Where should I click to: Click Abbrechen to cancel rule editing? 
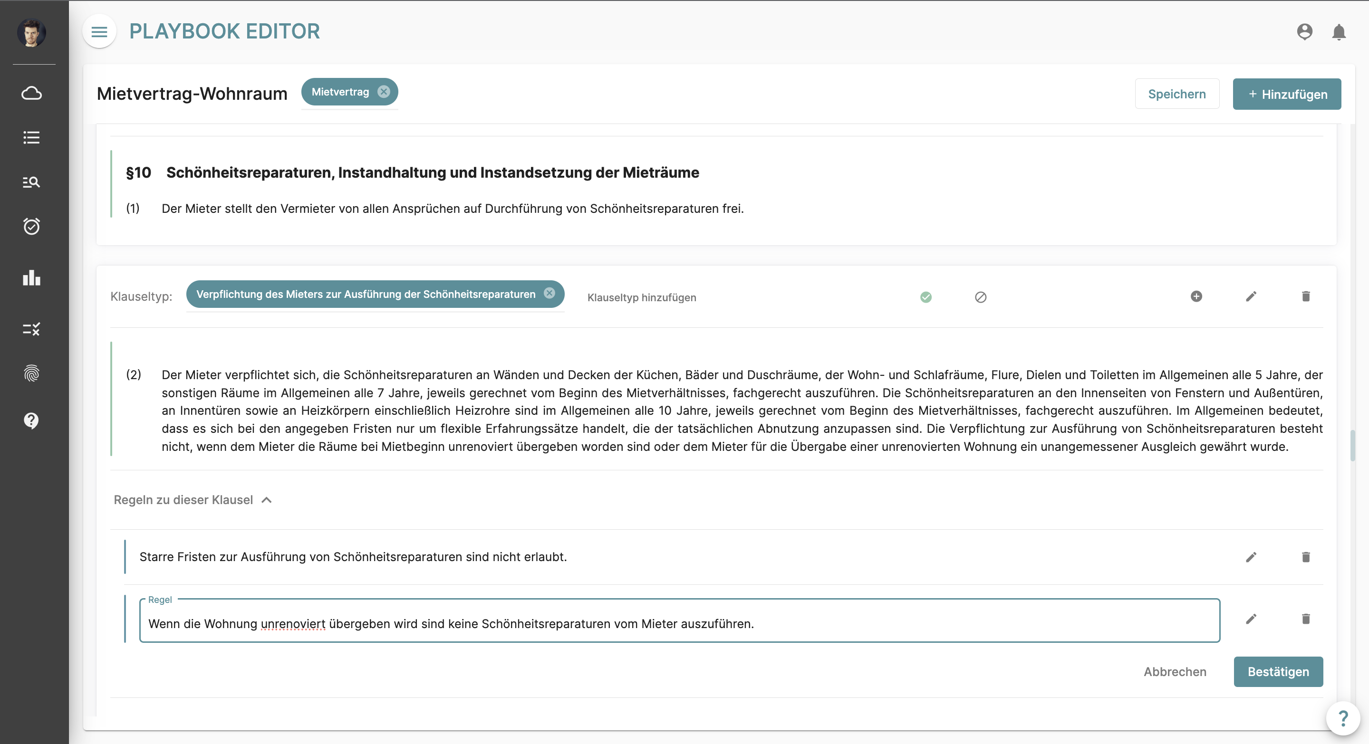pos(1175,672)
